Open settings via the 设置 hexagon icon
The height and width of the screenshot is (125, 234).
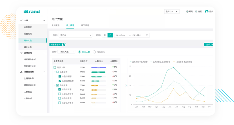(196, 11)
